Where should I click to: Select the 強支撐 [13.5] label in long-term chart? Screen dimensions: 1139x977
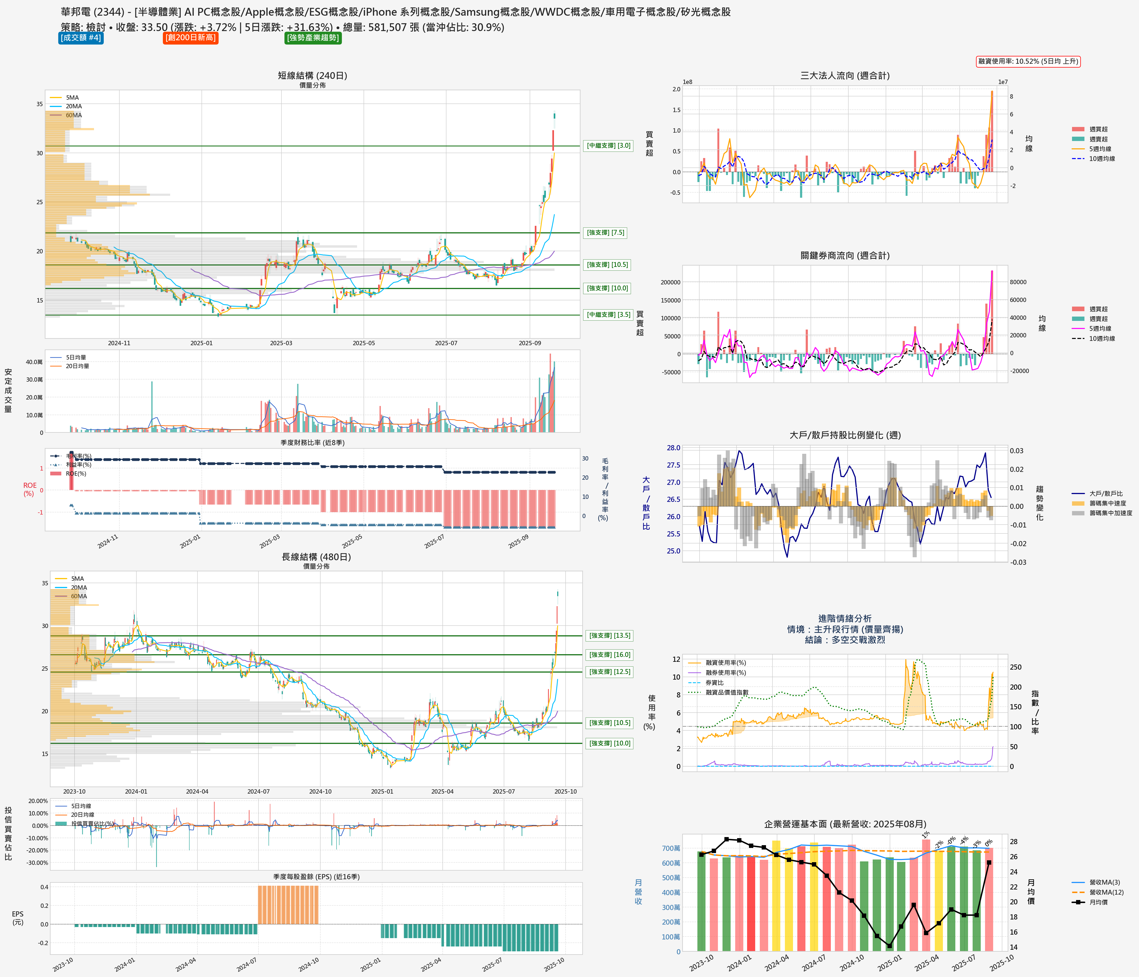[610, 636]
